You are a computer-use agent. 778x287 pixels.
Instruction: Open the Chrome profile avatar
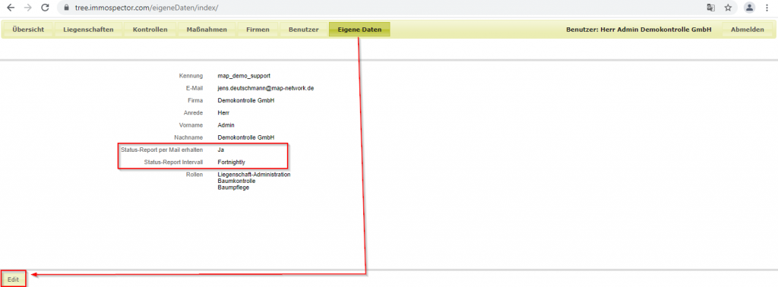pyautogui.click(x=750, y=8)
